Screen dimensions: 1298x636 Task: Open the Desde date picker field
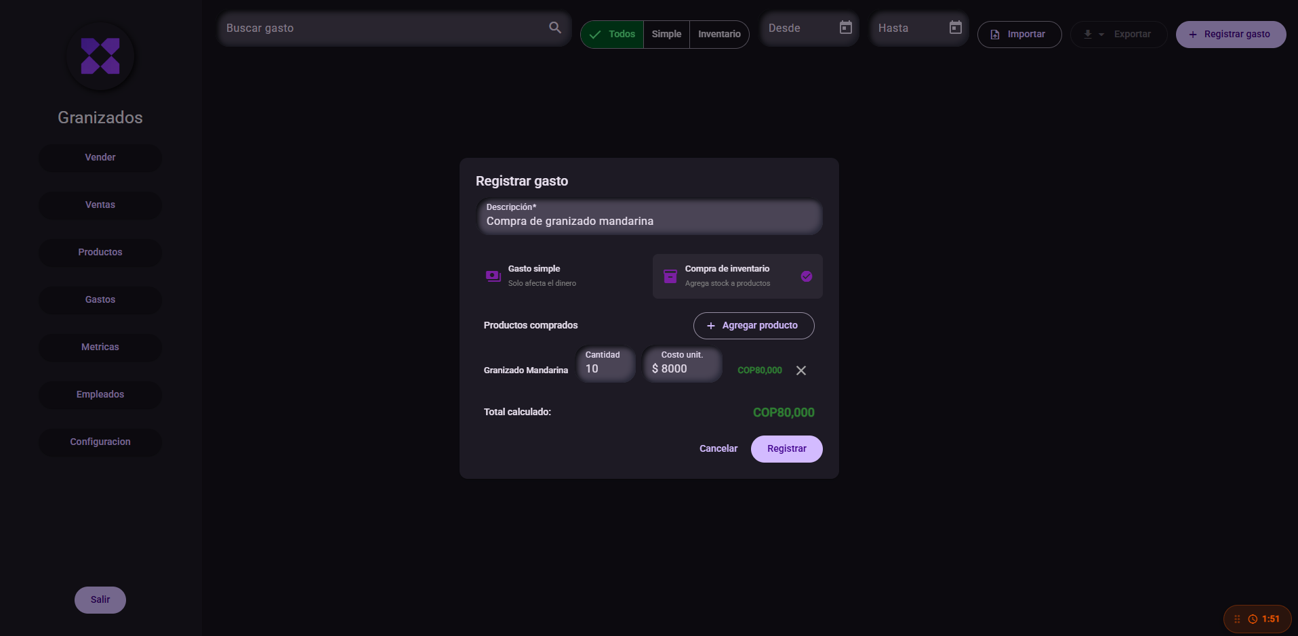pyautogui.click(x=809, y=28)
